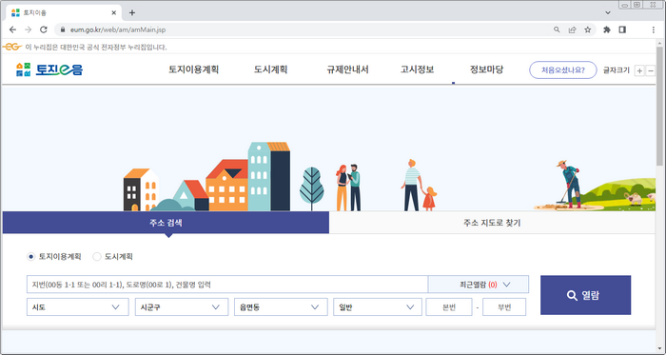
Task: Open the extensions puzzle icon
Action: tap(607, 30)
